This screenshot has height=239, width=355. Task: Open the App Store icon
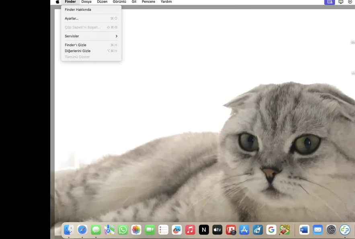pos(244,230)
